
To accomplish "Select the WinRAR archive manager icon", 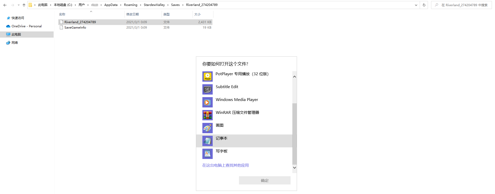I will point(208,115).
